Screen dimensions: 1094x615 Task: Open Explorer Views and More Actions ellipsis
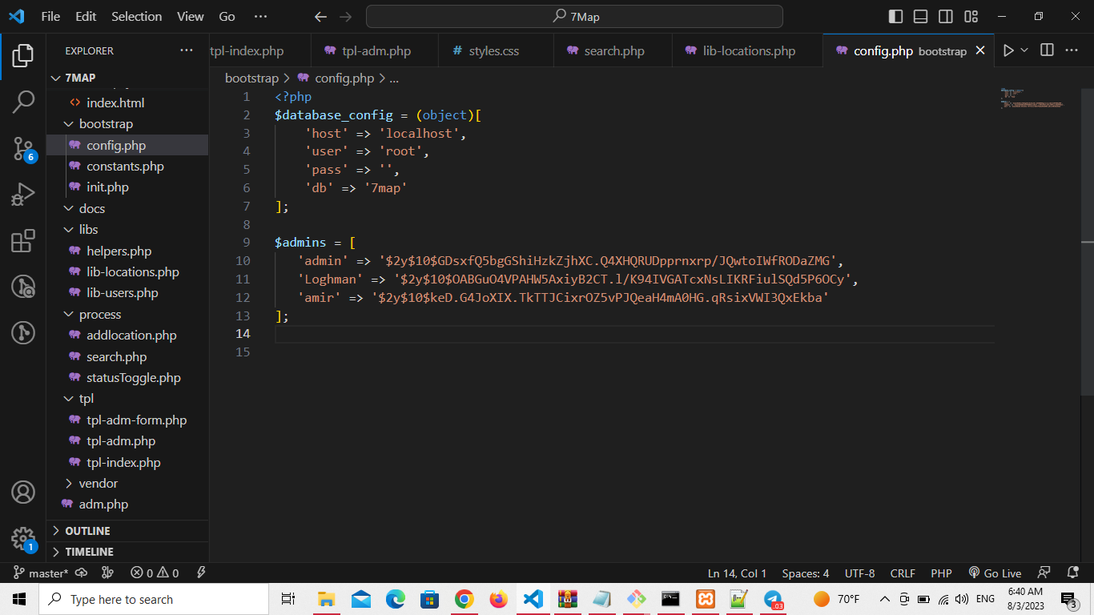click(x=187, y=50)
